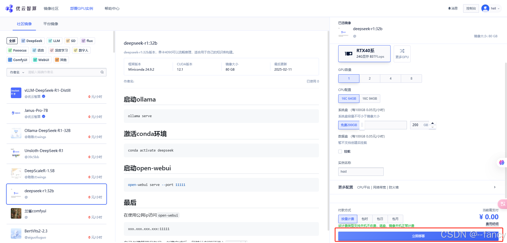Screen dimensions: 507x243
Task: Open the Janus-Pro-7B image thumbnail
Action: pyautogui.click(x=16, y=113)
